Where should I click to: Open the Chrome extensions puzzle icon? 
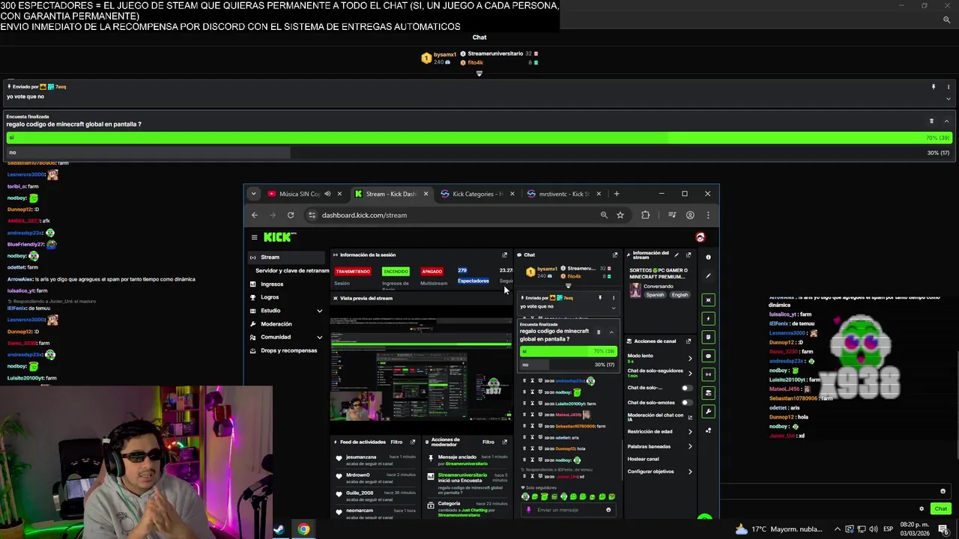[x=645, y=215]
